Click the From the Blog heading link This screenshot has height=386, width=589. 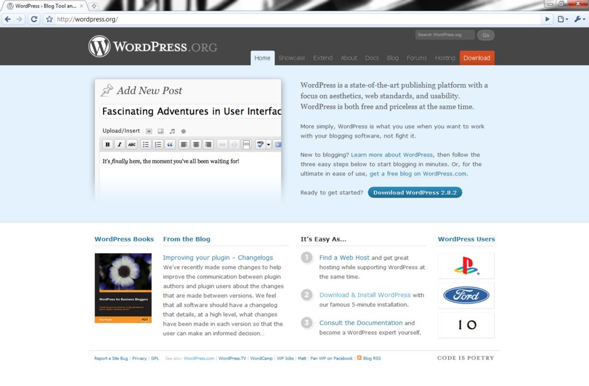(x=187, y=239)
